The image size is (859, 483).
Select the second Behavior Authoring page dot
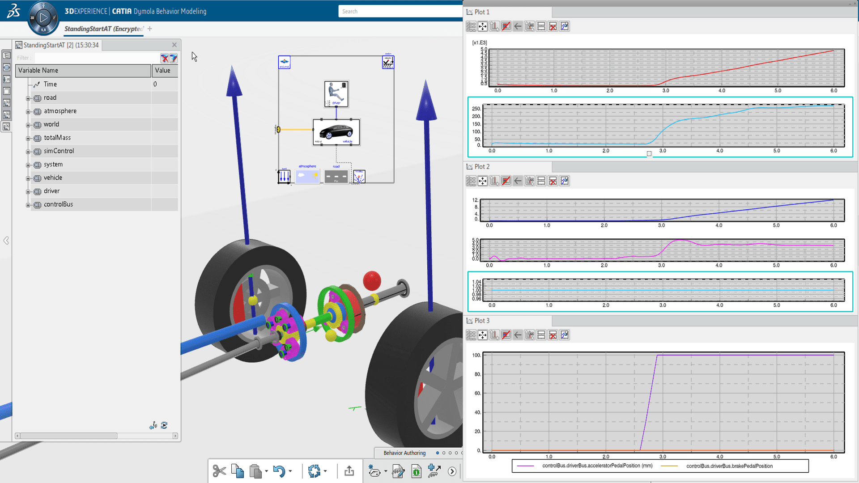pos(444,453)
